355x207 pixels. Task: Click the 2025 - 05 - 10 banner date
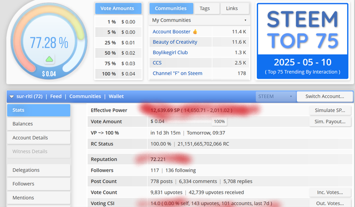tap(303, 62)
